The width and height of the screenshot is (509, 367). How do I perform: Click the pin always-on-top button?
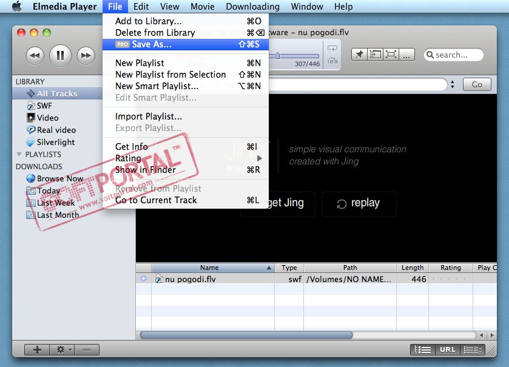click(359, 55)
